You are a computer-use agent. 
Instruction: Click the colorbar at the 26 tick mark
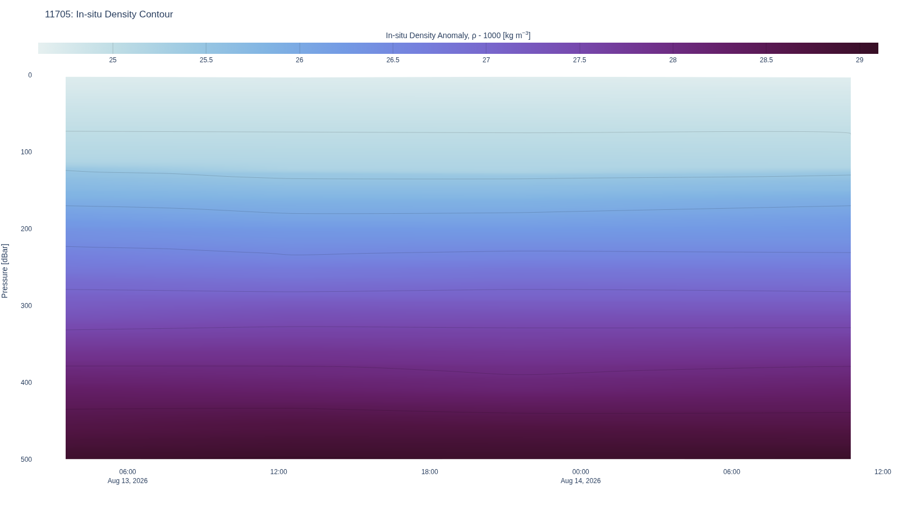300,48
